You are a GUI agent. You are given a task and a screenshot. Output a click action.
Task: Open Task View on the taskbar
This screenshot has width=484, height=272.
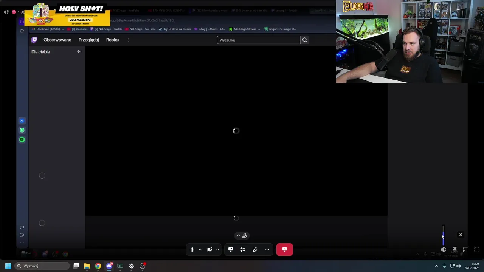[x=76, y=266]
